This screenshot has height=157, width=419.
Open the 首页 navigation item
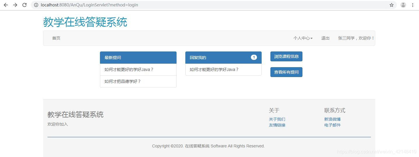pyautogui.click(x=56, y=38)
